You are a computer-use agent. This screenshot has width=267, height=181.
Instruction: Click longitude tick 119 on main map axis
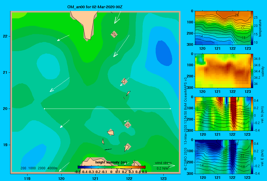click(x=28, y=178)
